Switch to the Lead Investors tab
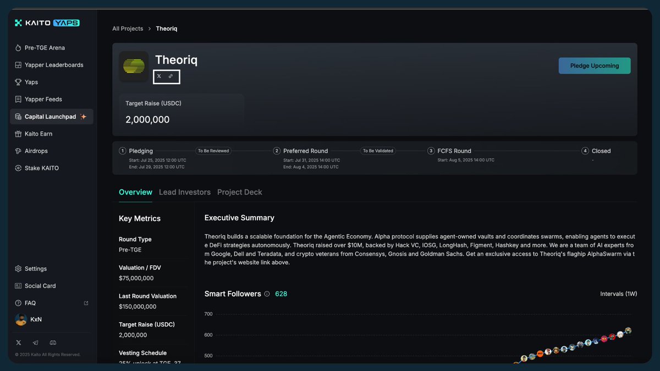Viewport: 660px width, 371px height. (x=185, y=192)
